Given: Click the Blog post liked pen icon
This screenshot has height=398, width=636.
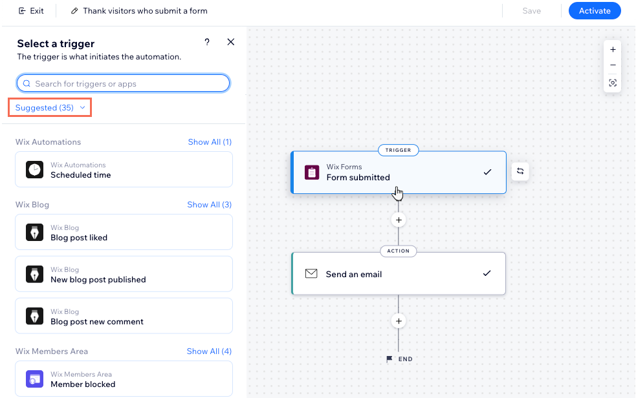Looking at the screenshot, I should click(x=34, y=232).
